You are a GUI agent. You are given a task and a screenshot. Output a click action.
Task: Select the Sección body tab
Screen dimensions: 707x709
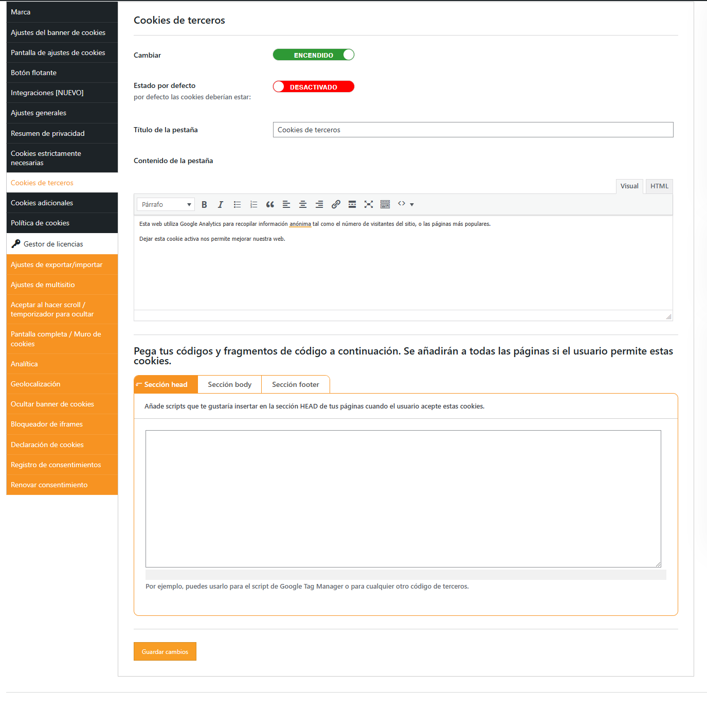(230, 384)
